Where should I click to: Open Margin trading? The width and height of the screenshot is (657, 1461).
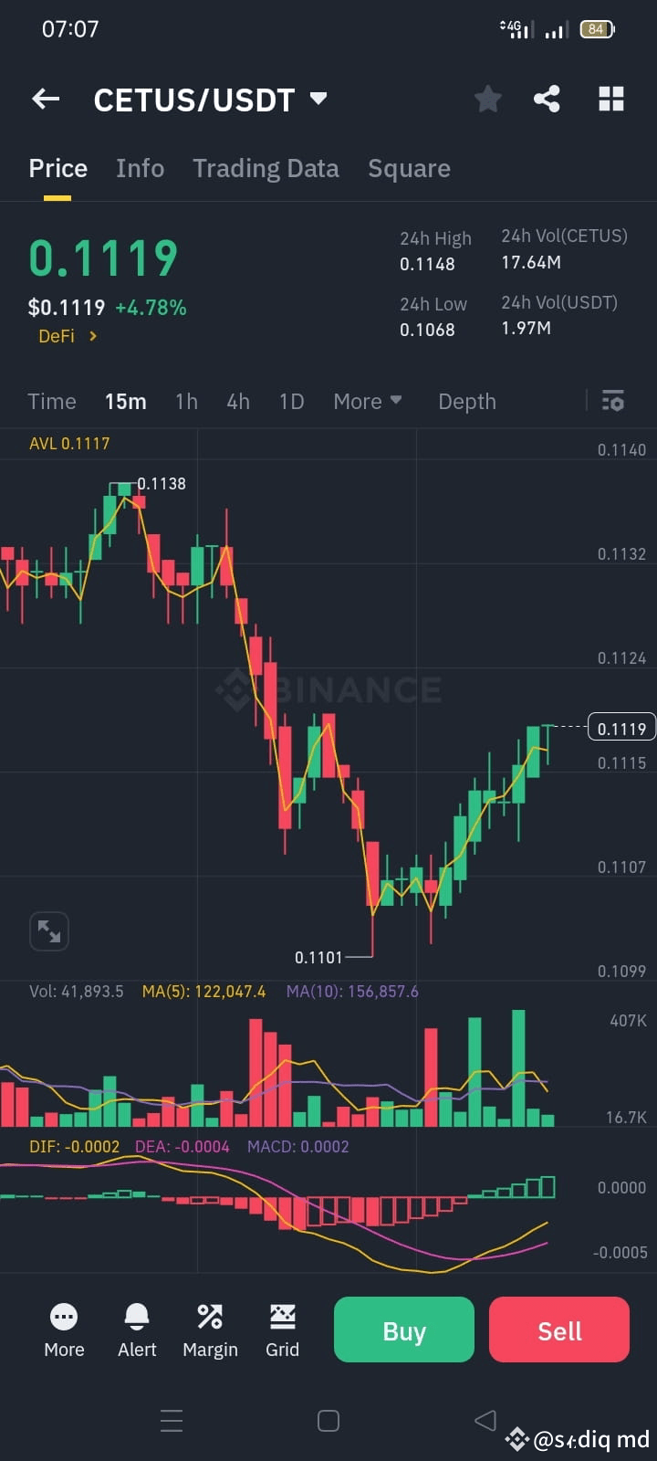[x=210, y=1330]
